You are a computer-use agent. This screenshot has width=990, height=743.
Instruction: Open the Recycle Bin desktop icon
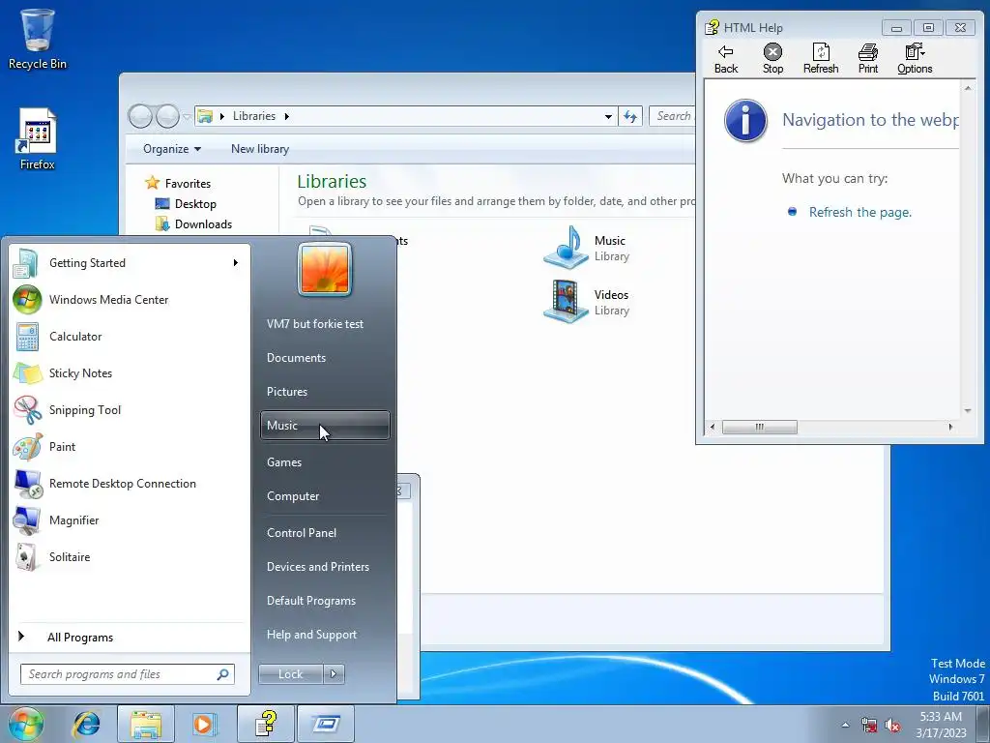click(38, 39)
